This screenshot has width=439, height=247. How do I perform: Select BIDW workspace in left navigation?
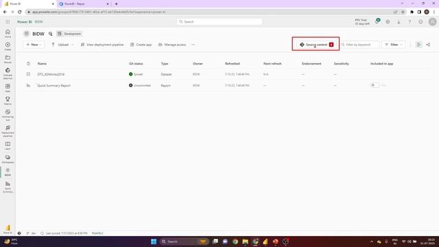point(8,172)
